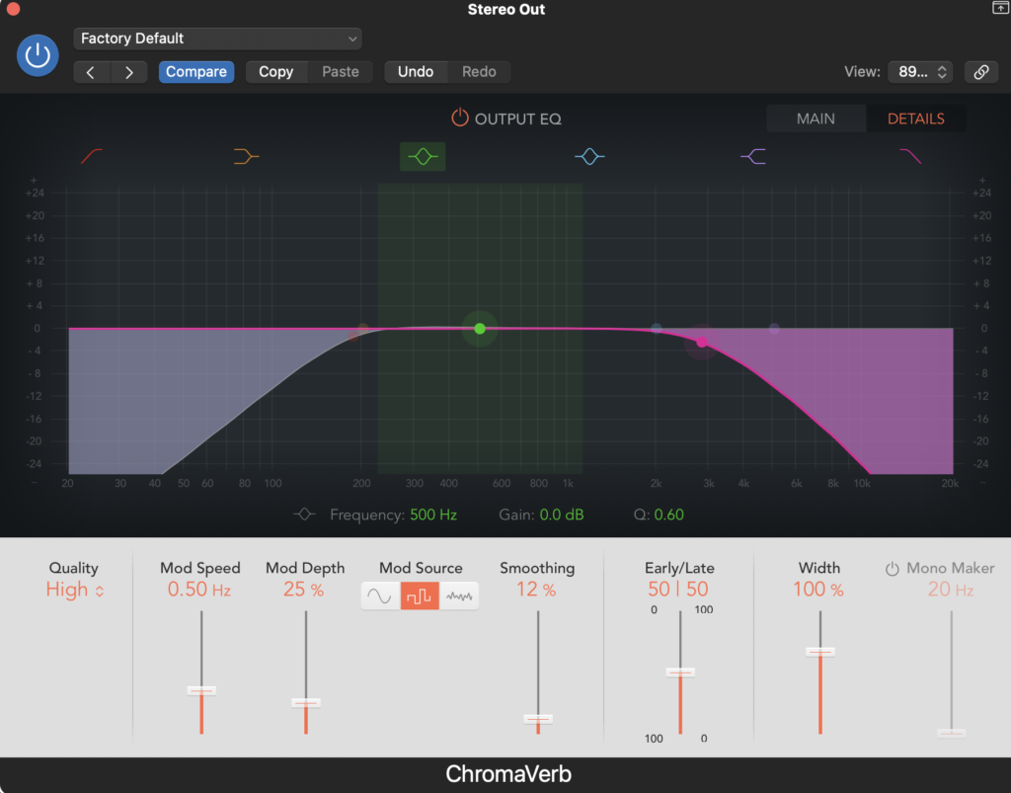Toggle the blue parametric band icon
Viewport: 1011px width, 793px height.
tap(589, 156)
